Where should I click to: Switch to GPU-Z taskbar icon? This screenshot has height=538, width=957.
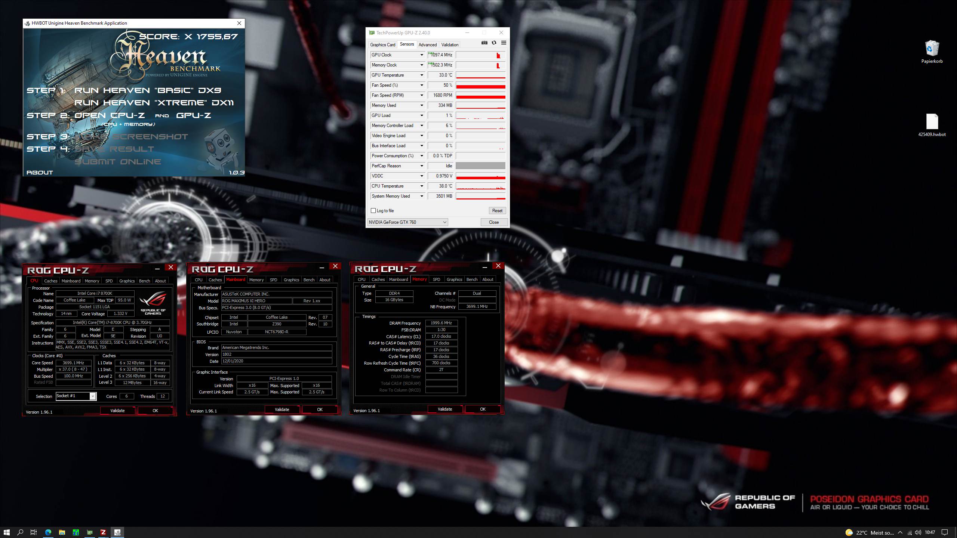pos(90,532)
